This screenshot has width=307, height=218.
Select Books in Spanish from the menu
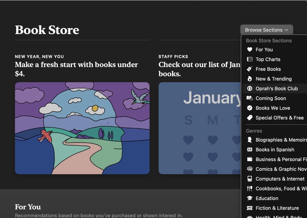pos(275,150)
